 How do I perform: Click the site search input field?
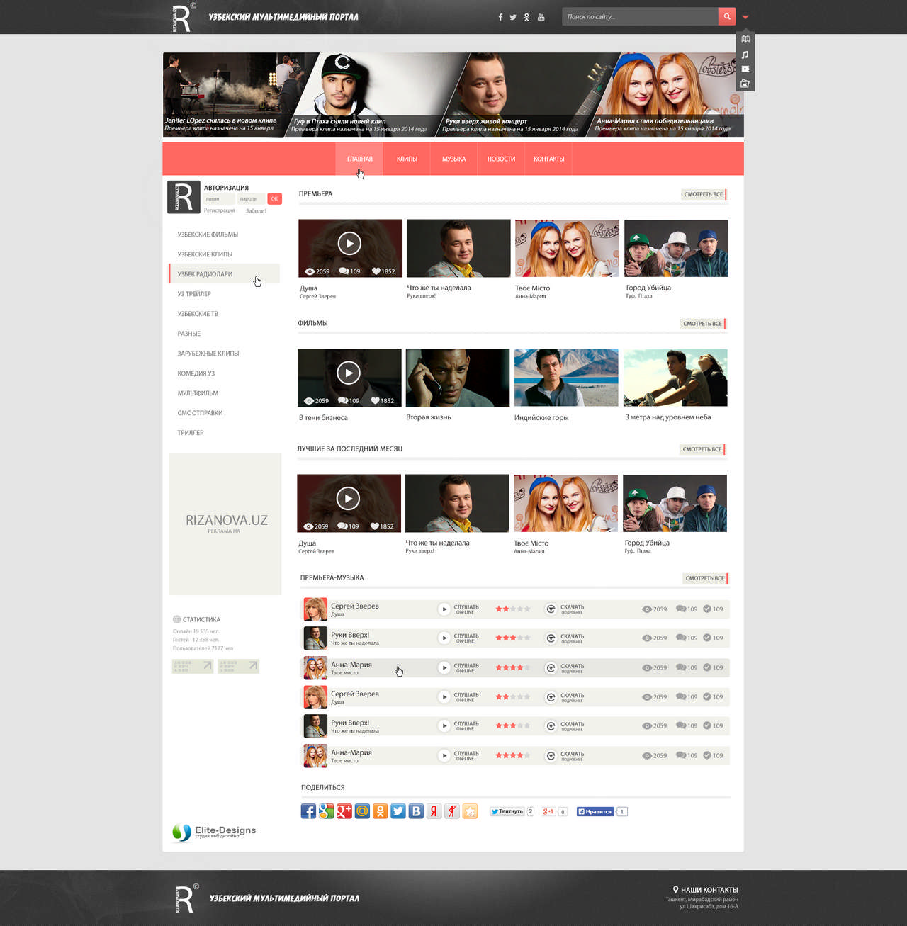(639, 16)
